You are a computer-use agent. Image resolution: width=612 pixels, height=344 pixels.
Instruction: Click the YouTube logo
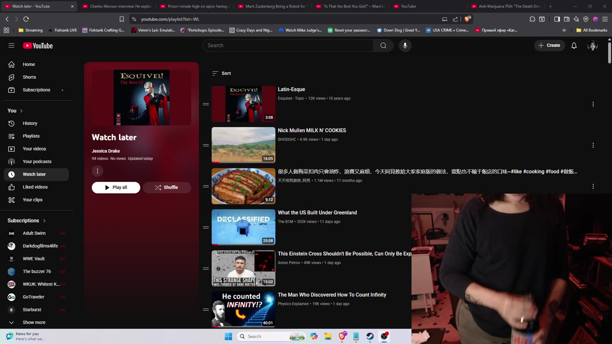pyautogui.click(x=38, y=45)
